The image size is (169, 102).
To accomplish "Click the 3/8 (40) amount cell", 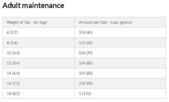I will tap(120, 32).
